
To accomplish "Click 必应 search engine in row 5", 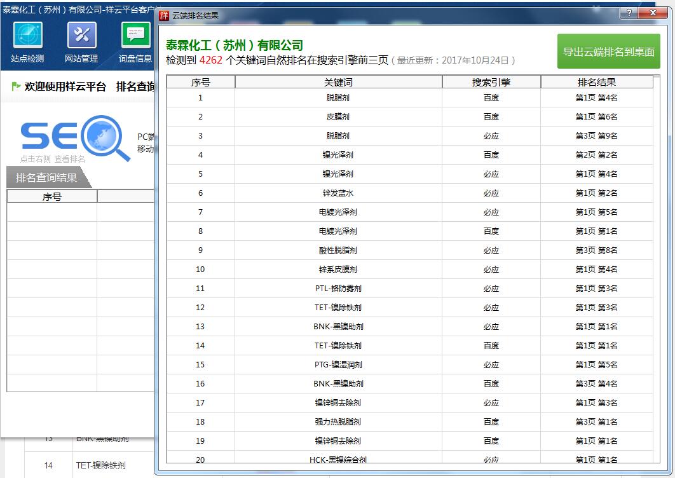I will (491, 174).
